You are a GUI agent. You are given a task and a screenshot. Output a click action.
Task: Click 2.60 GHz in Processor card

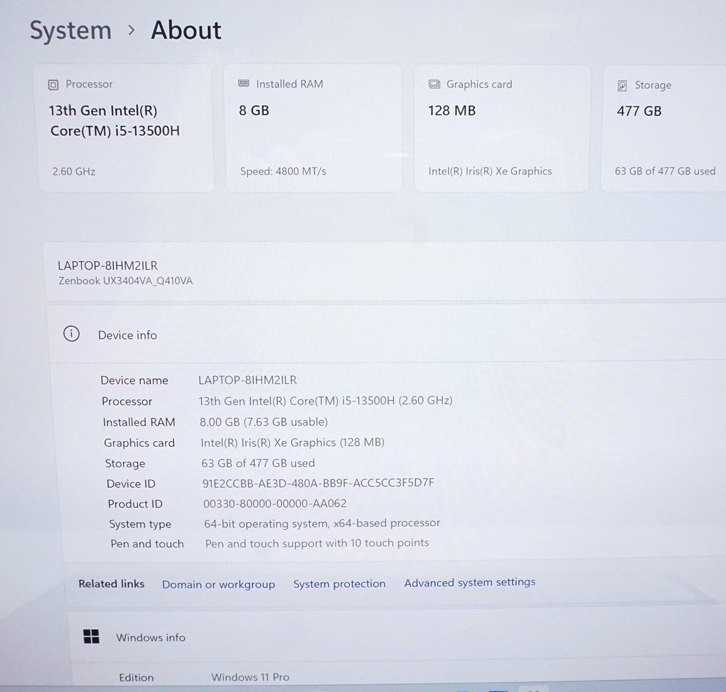74,172
